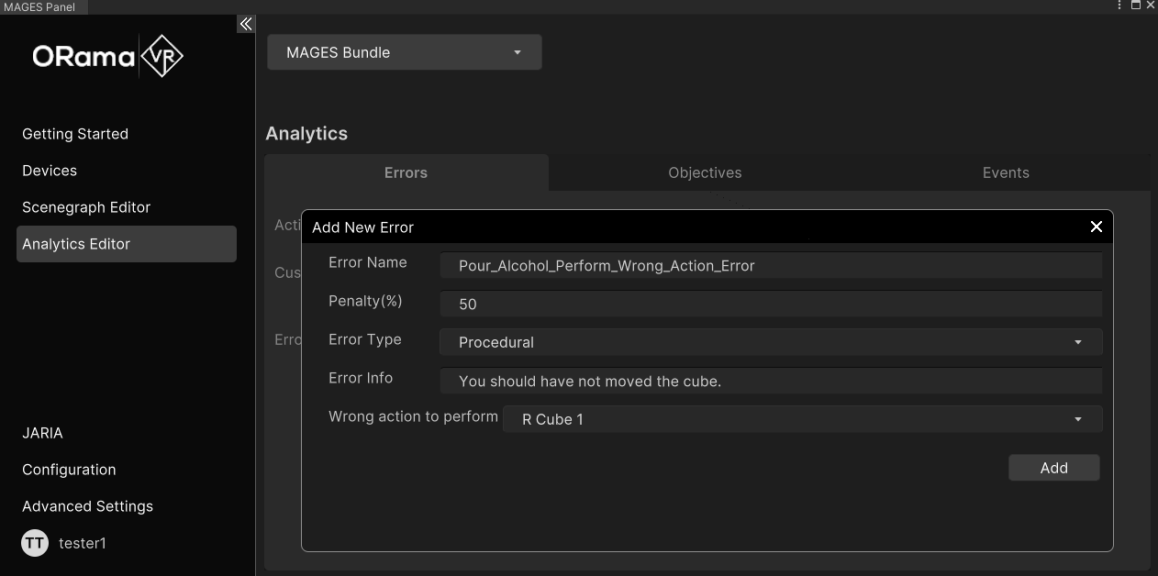Focus the Penalty(%) input field
The width and height of the screenshot is (1158, 576).
[x=770, y=305]
